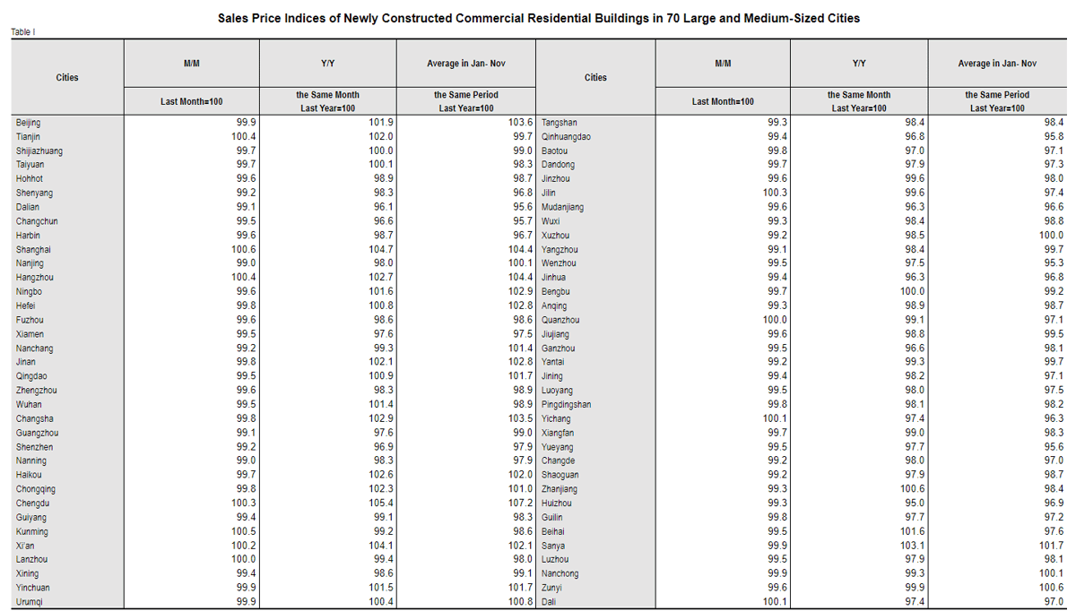Select the Dalian city cell
Screen dimensions: 1076x611
[27, 207]
